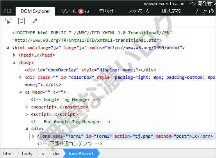Viewport: 216px width, 158px height.
Task: Select the noscript element row
Action: [59, 107]
